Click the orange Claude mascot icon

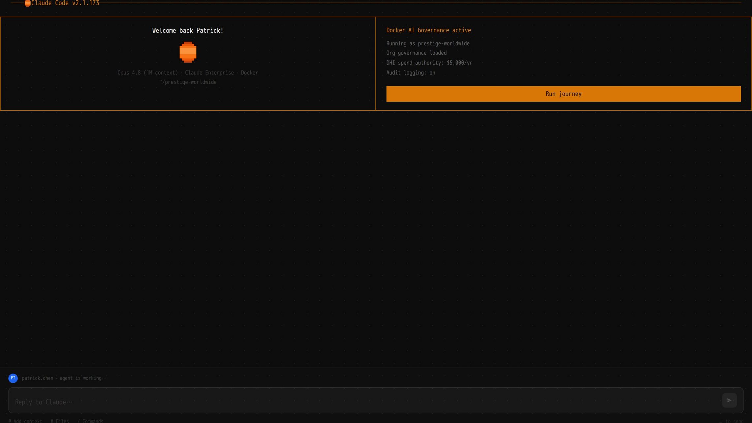(188, 52)
